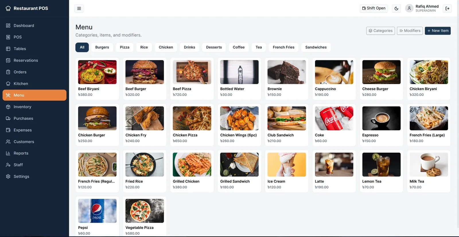
Task: Filter menu by Desserts
Action: (x=214, y=47)
